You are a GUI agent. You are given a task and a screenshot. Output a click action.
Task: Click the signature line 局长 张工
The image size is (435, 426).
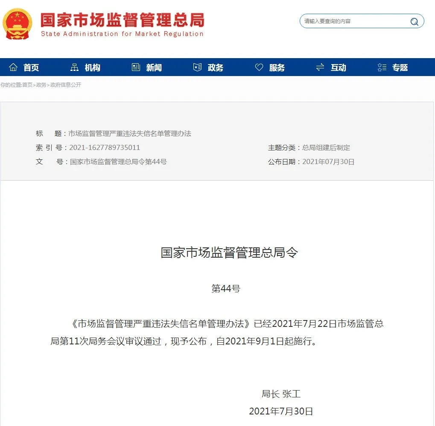click(281, 394)
